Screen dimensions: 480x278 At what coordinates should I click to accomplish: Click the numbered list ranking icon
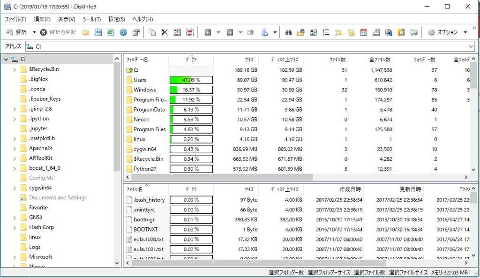point(326,32)
